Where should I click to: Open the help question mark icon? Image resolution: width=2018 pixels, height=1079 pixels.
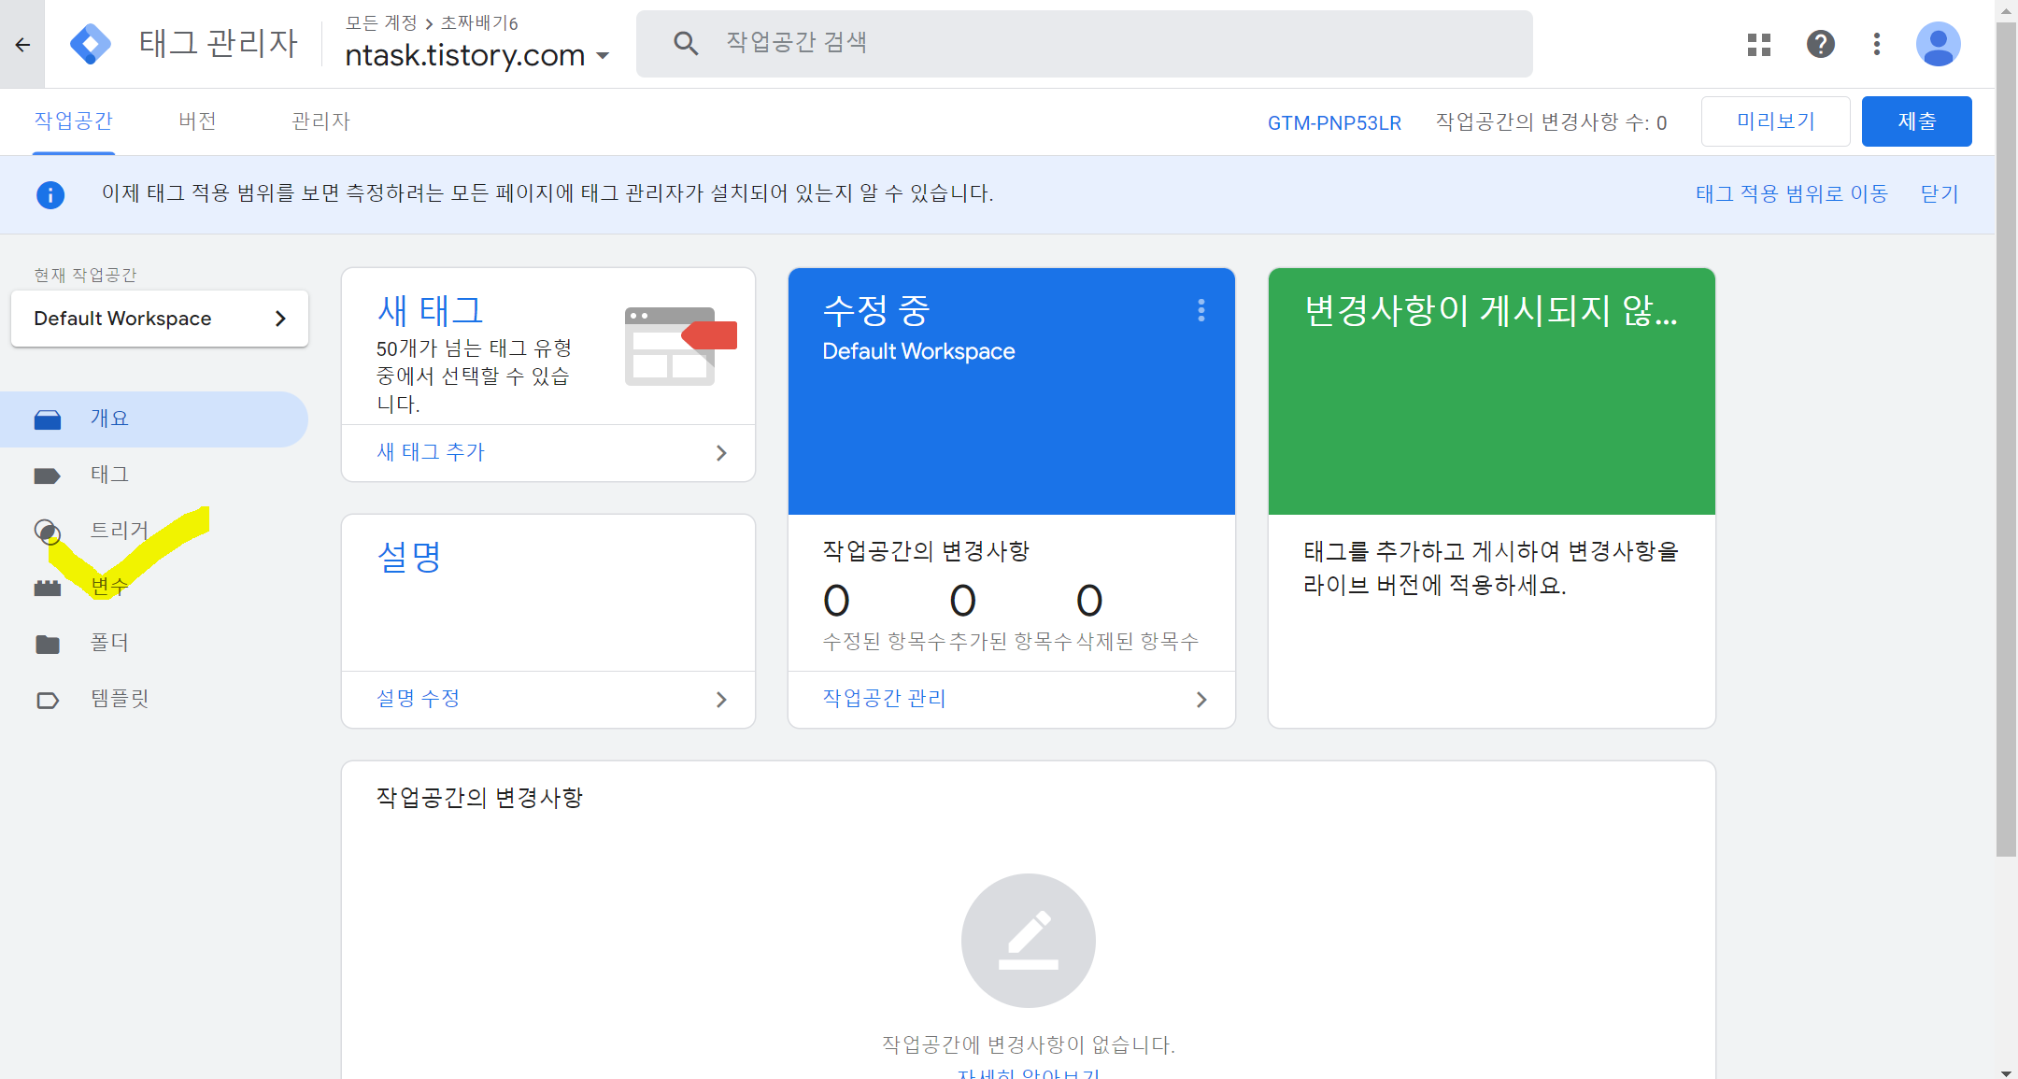(1820, 44)
